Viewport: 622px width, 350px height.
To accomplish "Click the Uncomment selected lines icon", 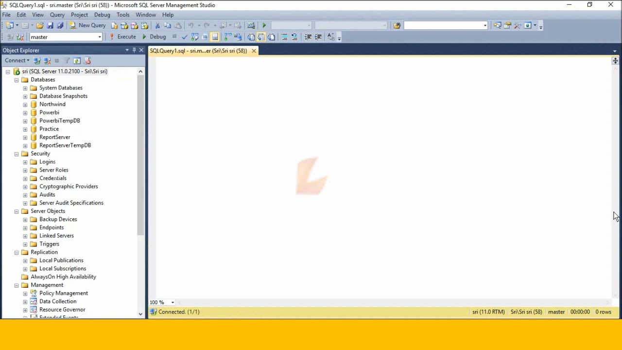I will [x=294, y=37].
